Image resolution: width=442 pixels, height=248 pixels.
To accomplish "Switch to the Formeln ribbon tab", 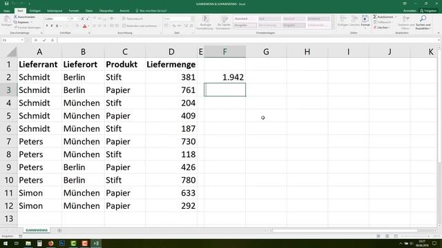I will [x=74, y=11].
